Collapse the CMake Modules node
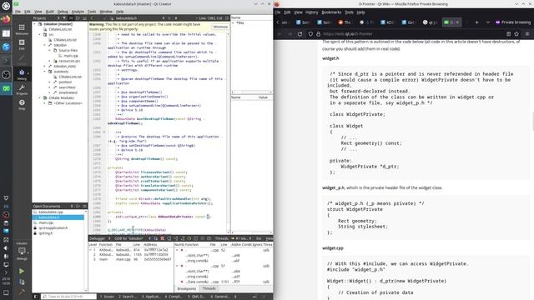 pyautogui.click(x=40, y=98)
